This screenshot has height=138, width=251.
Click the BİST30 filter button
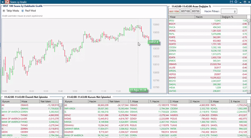[x=196, y=11]
